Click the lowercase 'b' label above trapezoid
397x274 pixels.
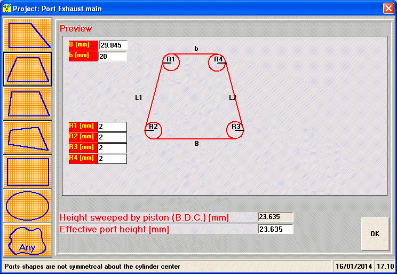pyautogui.click(x=196, y=48)
